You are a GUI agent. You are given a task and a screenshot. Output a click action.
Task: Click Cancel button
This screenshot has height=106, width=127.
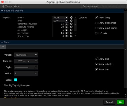[109, 102]
